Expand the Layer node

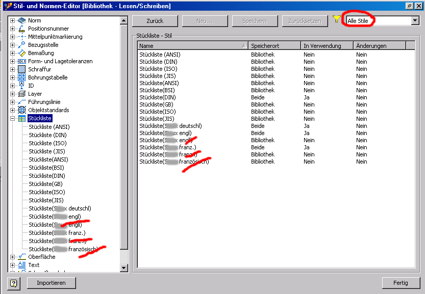click(x=12, y=94)
